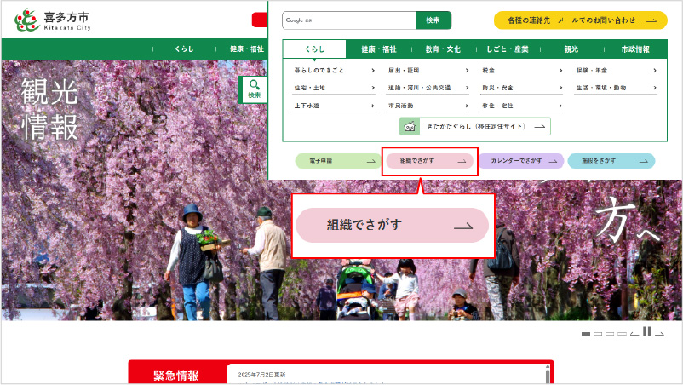Pause the slideshow
The image size is (683, 385).
click(x=647, y=331)
